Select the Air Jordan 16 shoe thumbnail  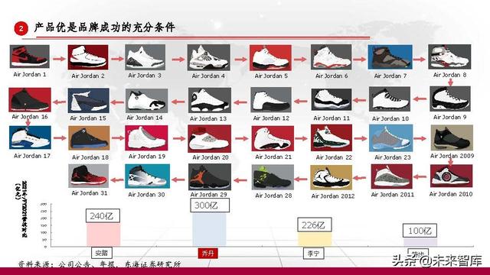[x=30, y=100]
